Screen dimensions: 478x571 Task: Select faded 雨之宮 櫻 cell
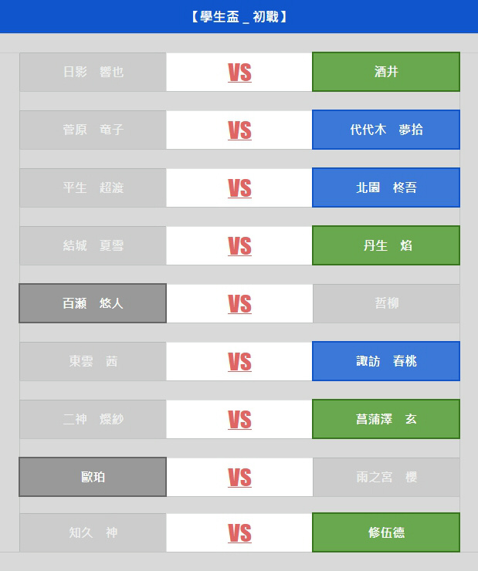(x=386, y=477)
